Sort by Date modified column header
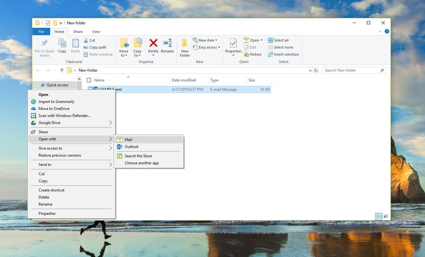425x257 pixels. click(x=184, y=80)
